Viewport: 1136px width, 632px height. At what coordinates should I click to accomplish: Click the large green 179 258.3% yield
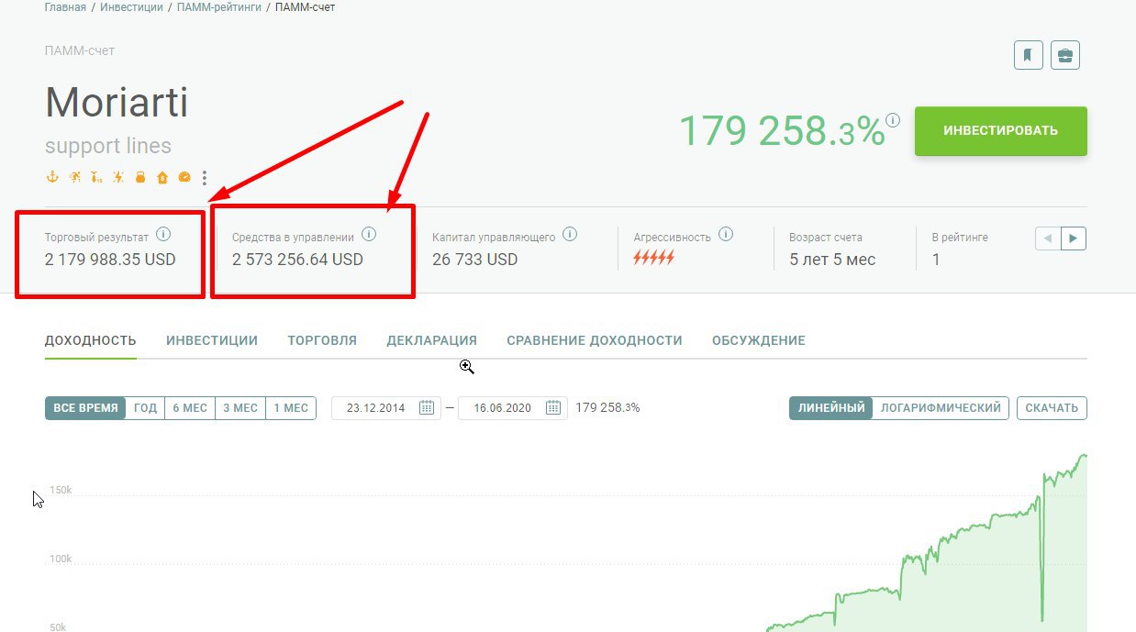(782, 131)
